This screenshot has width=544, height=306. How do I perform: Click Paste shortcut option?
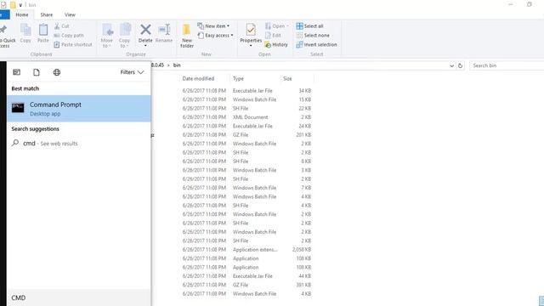tap(73, 44)
